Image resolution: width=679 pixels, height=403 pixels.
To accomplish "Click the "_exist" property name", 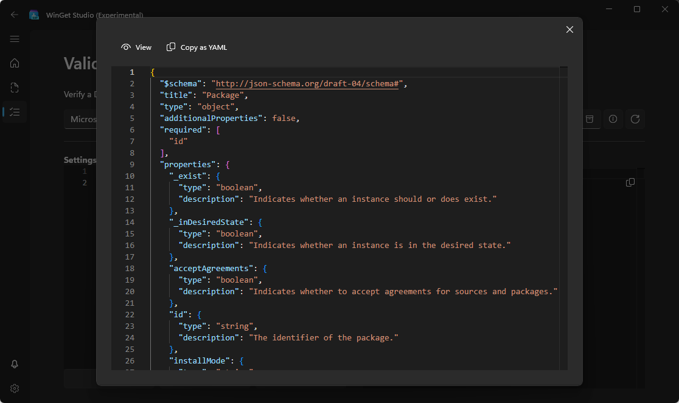I will click(187, 176).
